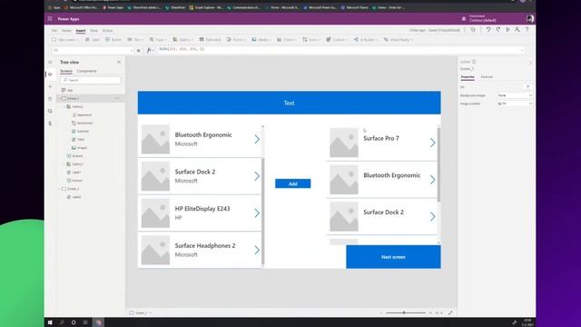
Task: Insert a Label control
Action: click(x=93, y=40)
